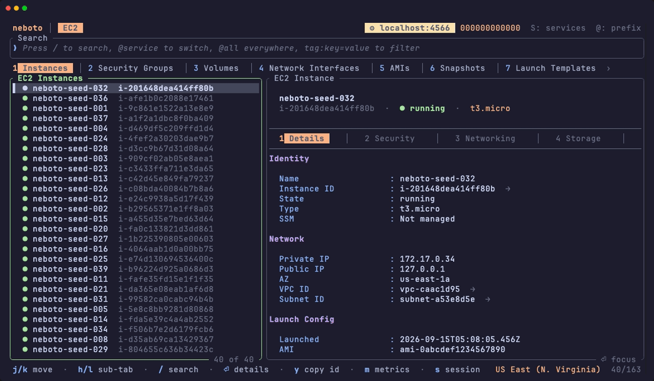Screen dimensions: 654x381
Task: Switch to Launch Templates tab
Action: (x=550, y=69)
